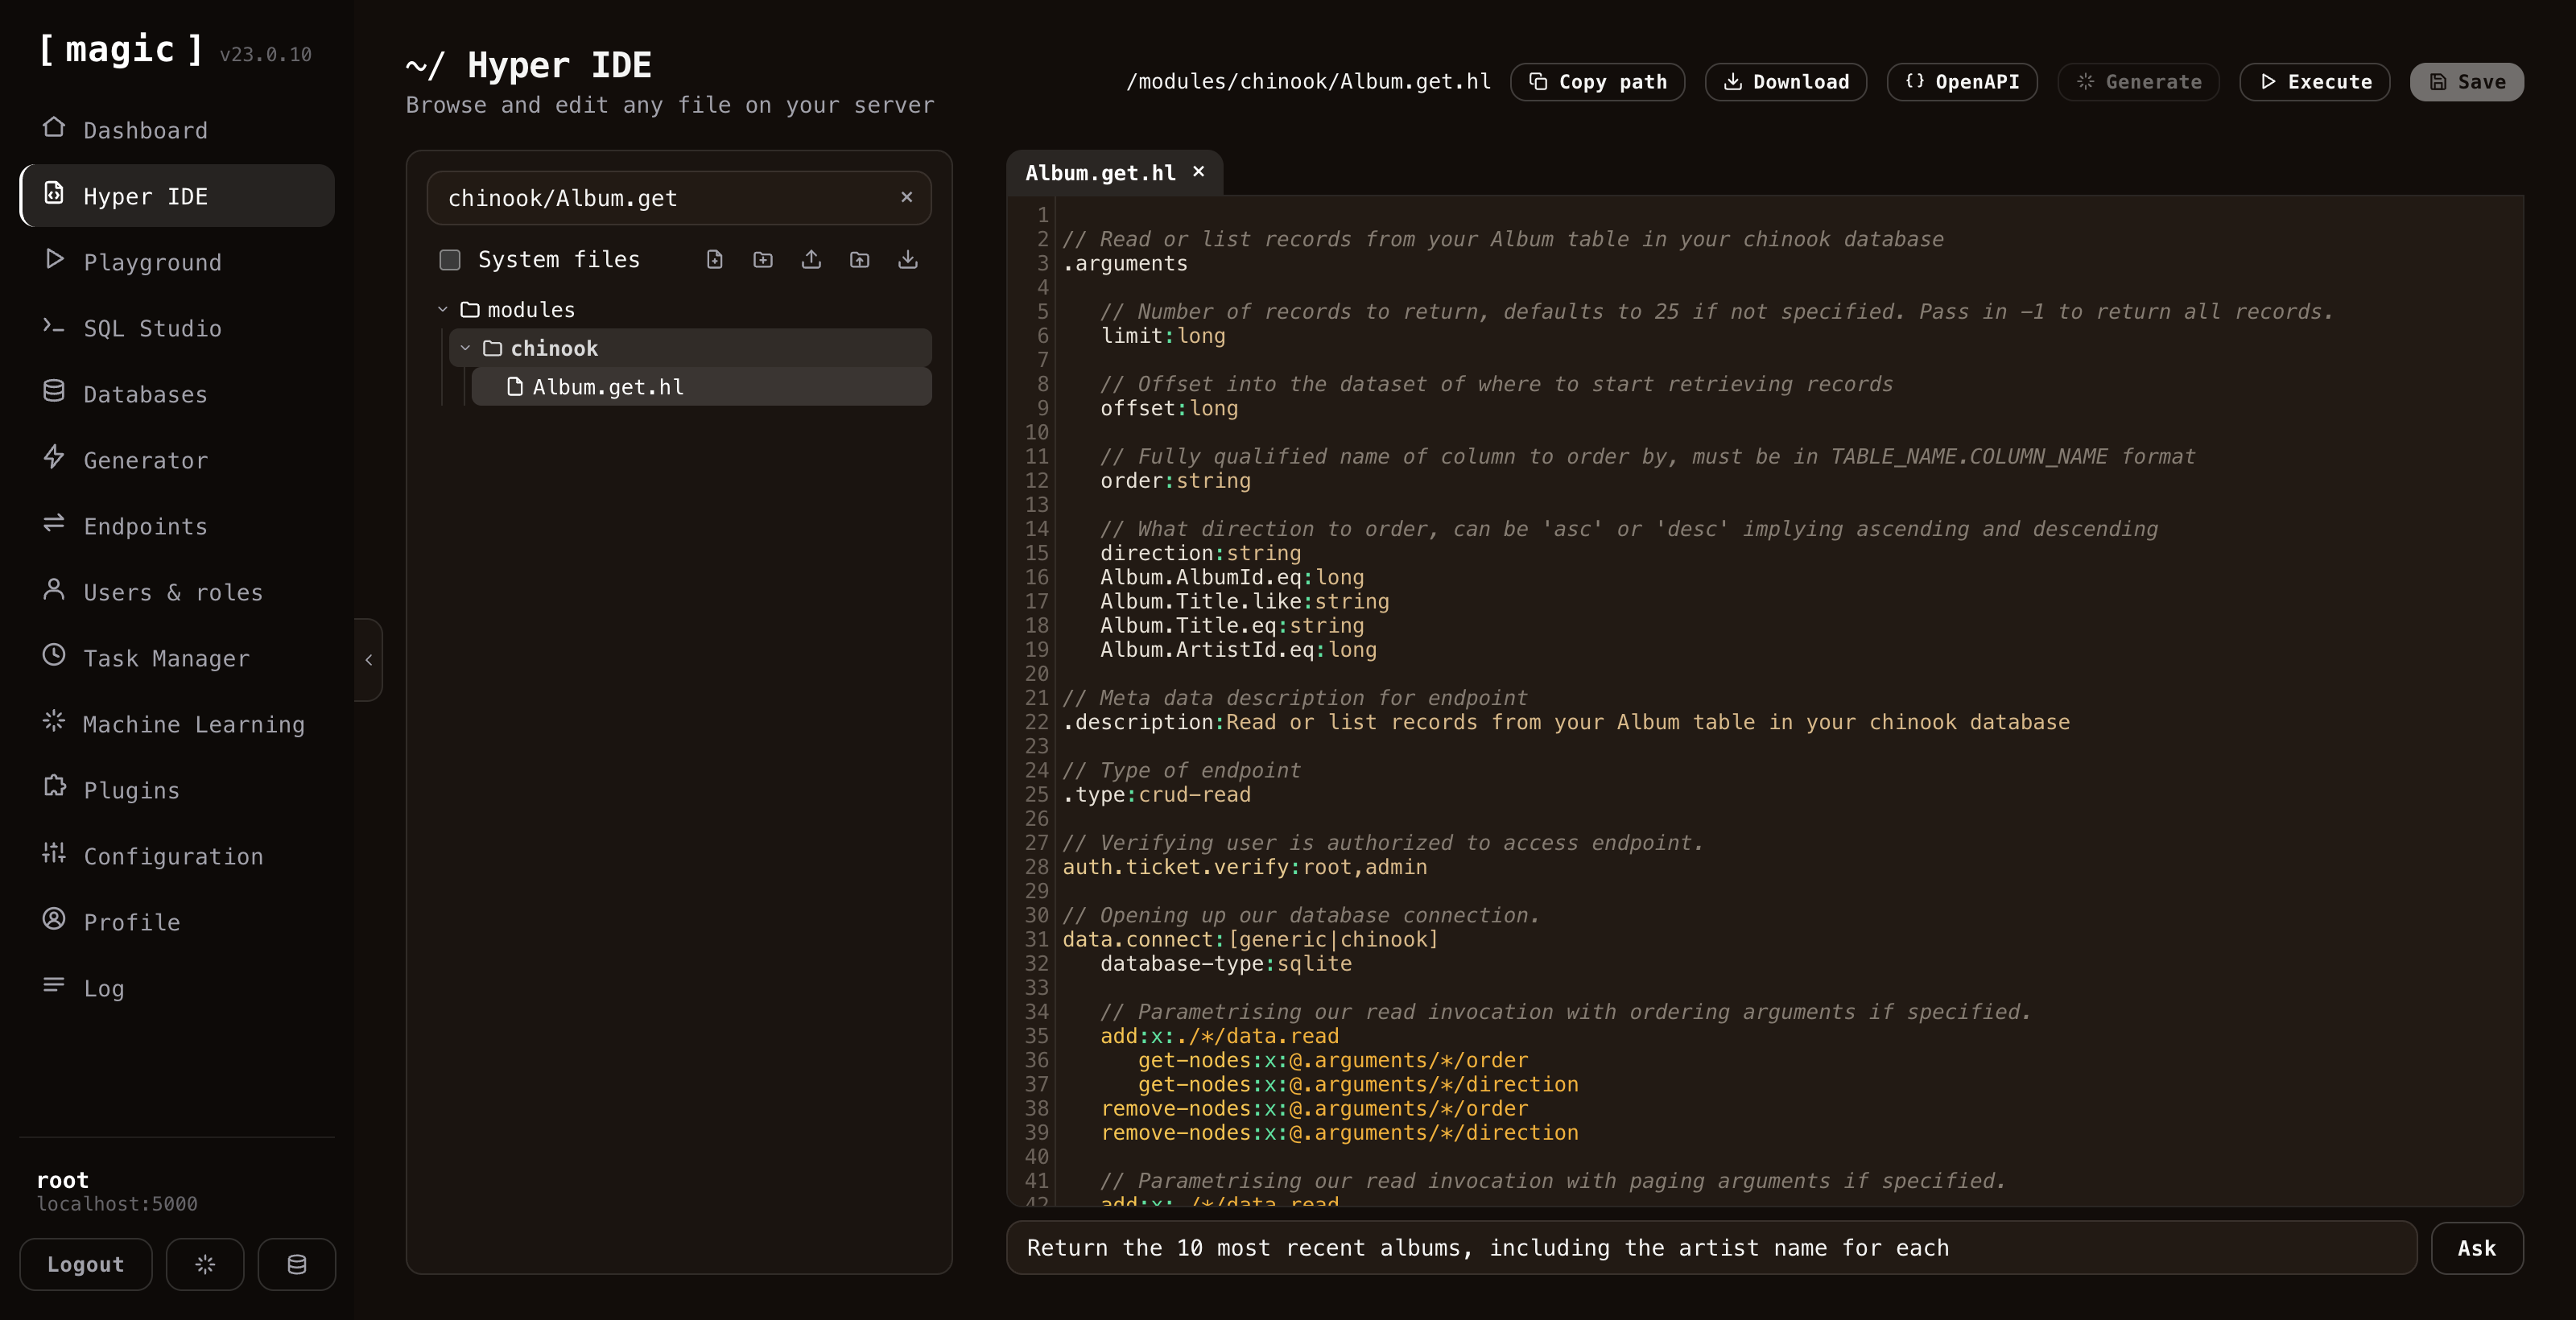2576x1320 pixels.
Task: Click the Machine Learning sparkle icon
Action: (x=54, y=722)
